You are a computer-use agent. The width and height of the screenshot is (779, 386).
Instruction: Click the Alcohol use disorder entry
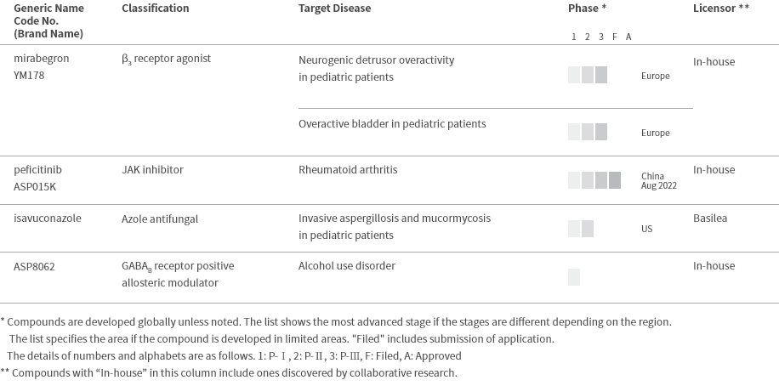click(347, 266)
